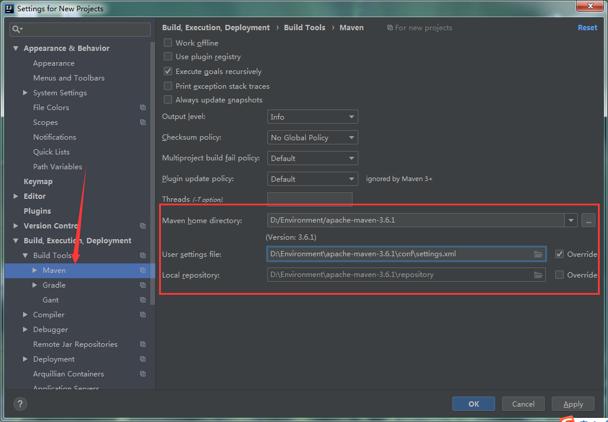
Task: Click the project-level icon beside Build Tools
Action: click(143, 255)
